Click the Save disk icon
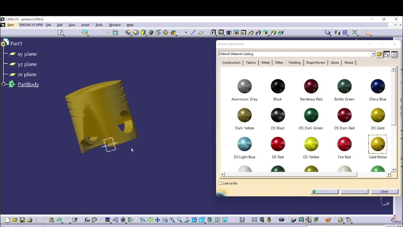The height and width of the screenshot is (227, 403). (22, 220)
